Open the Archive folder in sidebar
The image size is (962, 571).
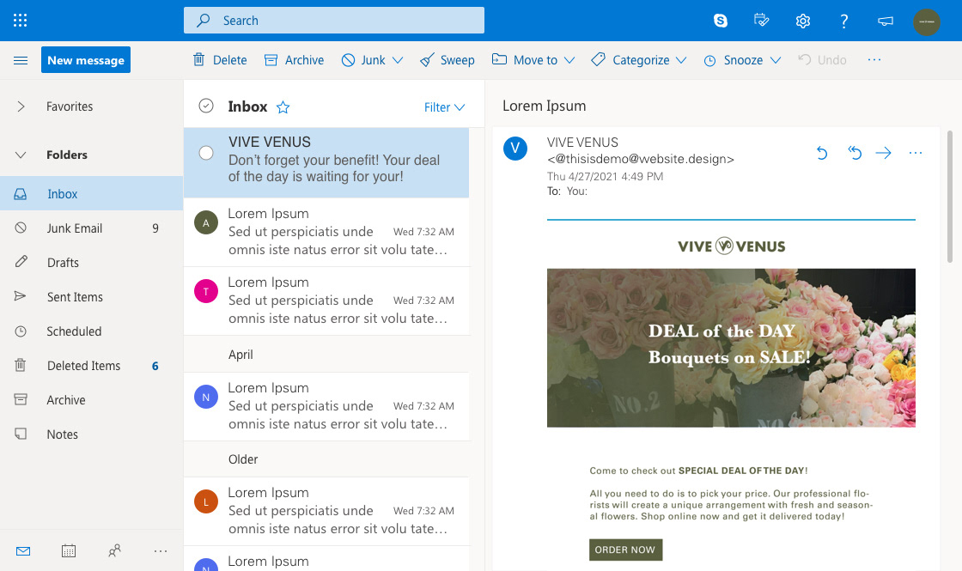pos(91,400)
